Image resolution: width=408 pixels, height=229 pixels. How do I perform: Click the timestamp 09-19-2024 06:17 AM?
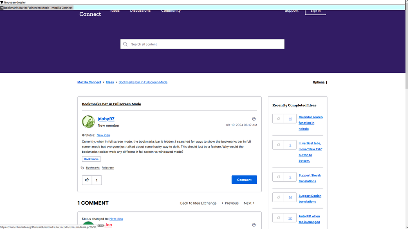point(242,125)
